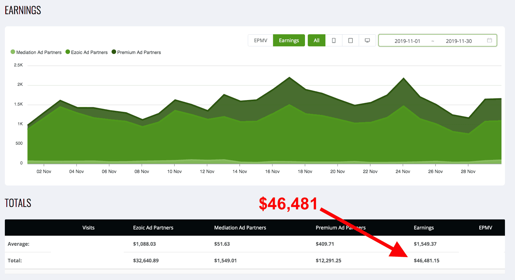Switch chart to EPMV view button

click(261, 40)
